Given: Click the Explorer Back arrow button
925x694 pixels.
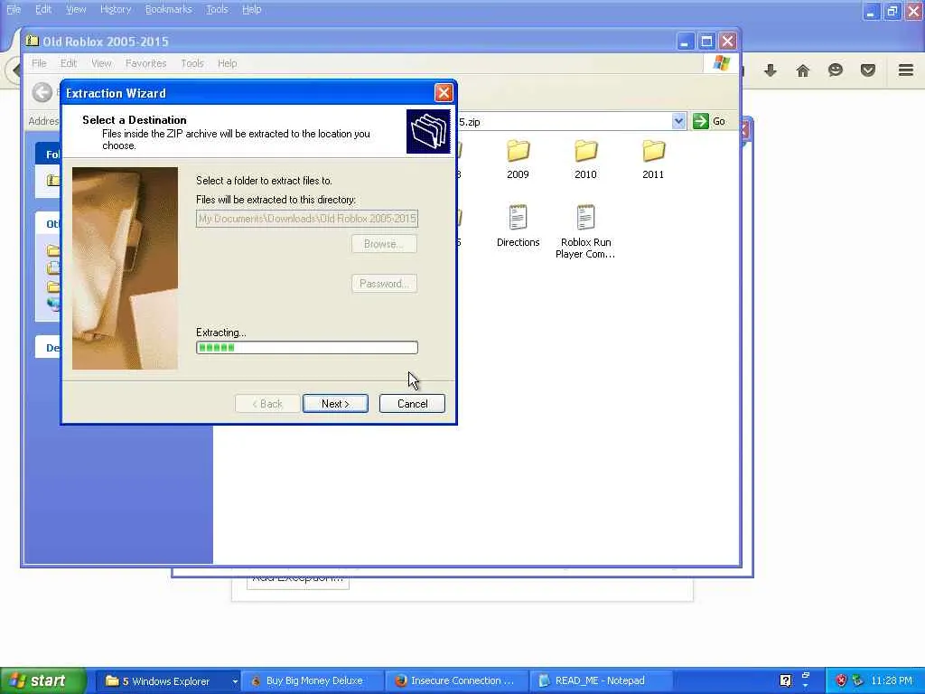Looking at the screenshot, I should click(x=42, y=92).
